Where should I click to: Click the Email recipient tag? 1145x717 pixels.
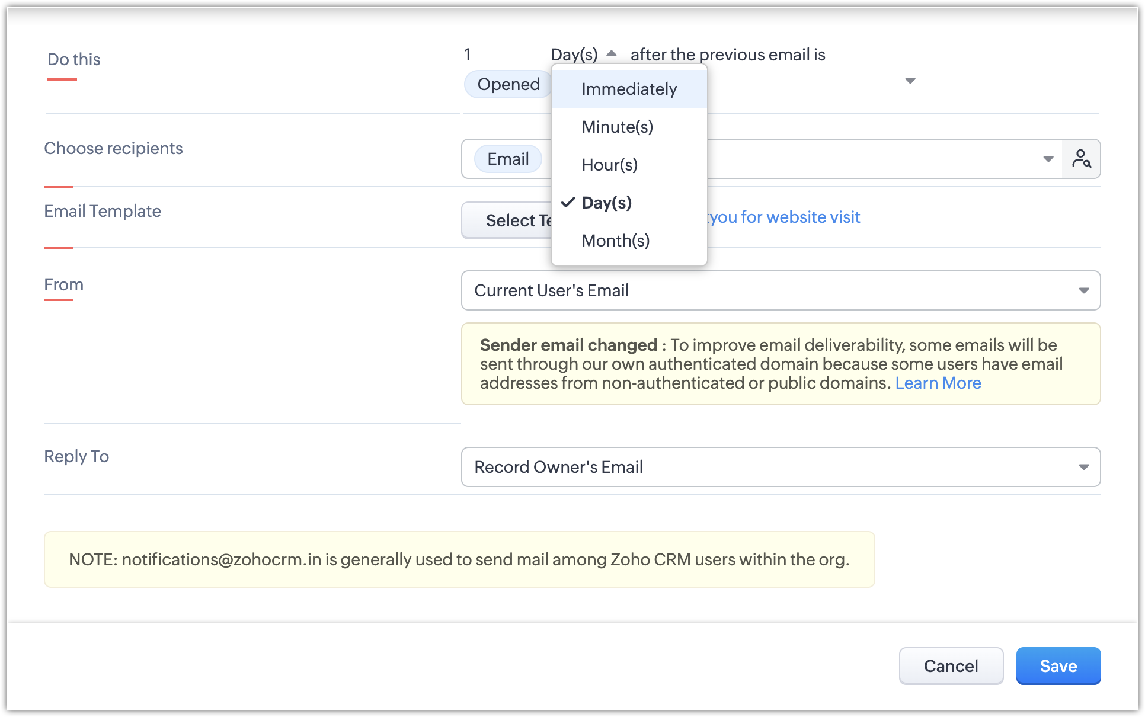point(508,159)
